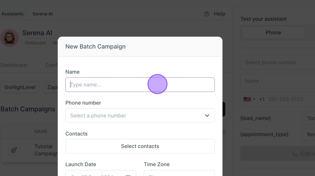315x176 pixels.
Task: Switch to the Dashboard tab
Action: [14, 65]
